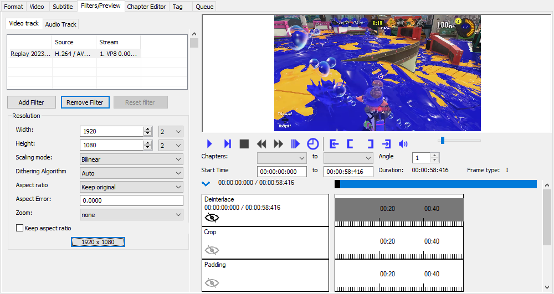
Task: Click the clock jump-to-time icon
Action: [313, 144]
